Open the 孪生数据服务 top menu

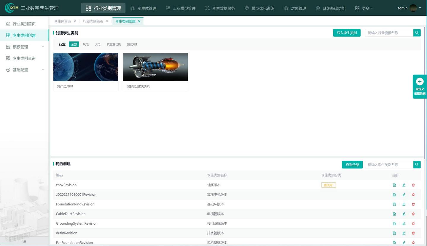[220, 8]
